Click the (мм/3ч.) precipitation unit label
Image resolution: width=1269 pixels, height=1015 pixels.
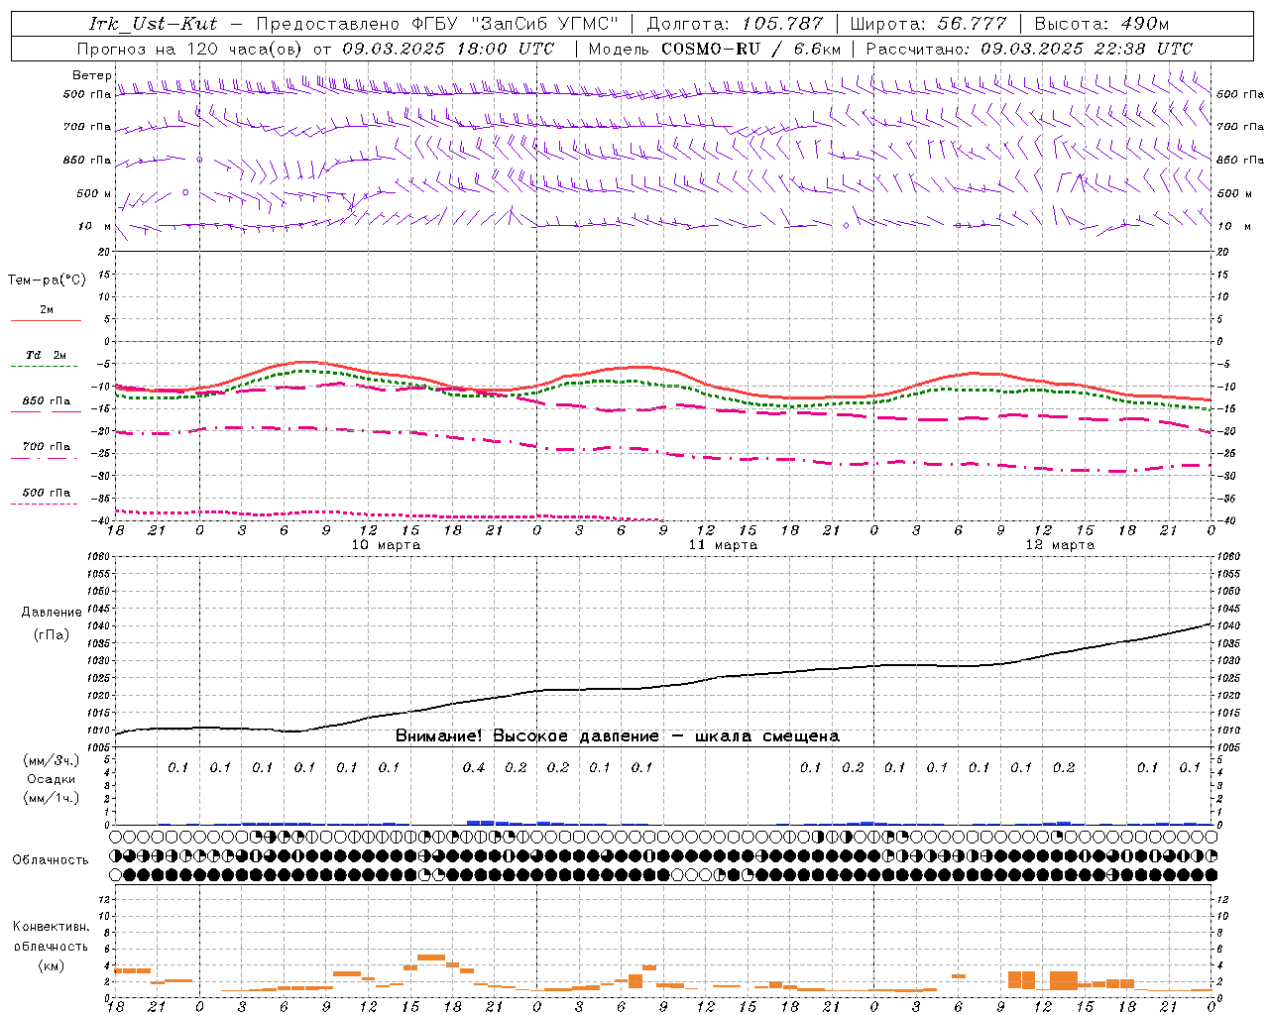(x=51, y=760)
